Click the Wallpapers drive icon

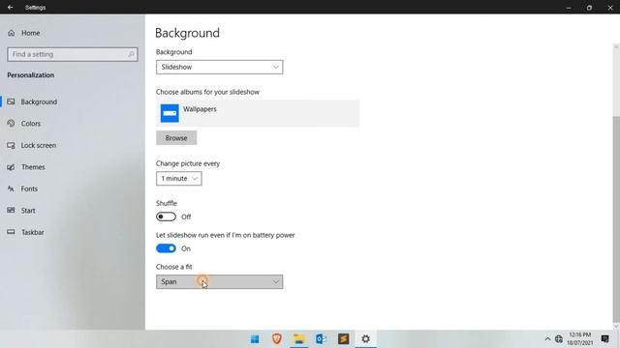[x=170, y=113]
